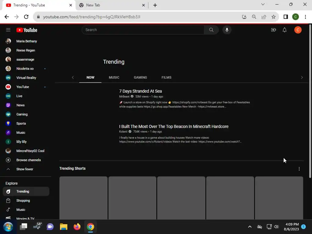Open the Mincraftboy02 Cool channel
The width and height of the screenshot is (312, 234).
click(x=26, y=151)
